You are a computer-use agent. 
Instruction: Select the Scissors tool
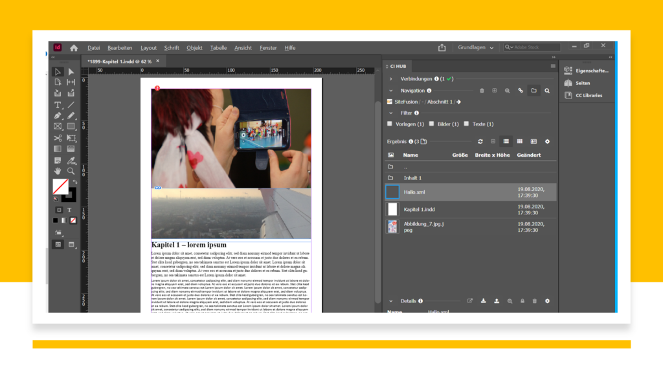pos(58,138)
